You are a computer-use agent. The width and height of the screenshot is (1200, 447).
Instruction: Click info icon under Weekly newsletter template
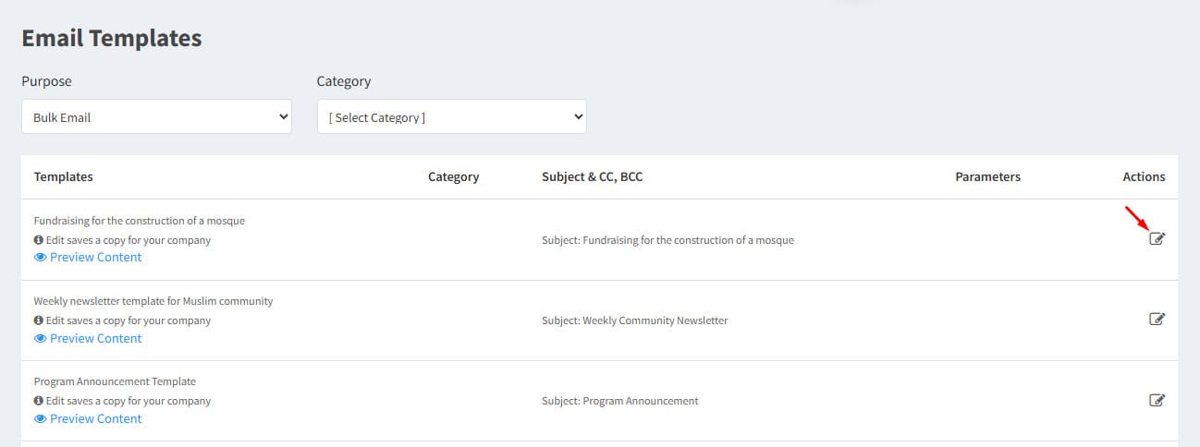point(39,320)
